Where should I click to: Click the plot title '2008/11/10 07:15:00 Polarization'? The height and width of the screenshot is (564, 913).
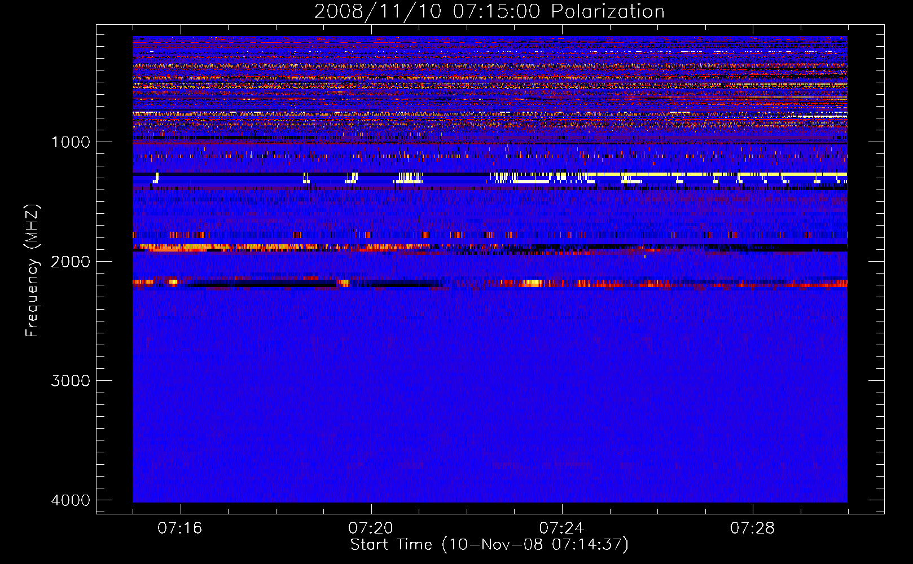tap(489, 11)
